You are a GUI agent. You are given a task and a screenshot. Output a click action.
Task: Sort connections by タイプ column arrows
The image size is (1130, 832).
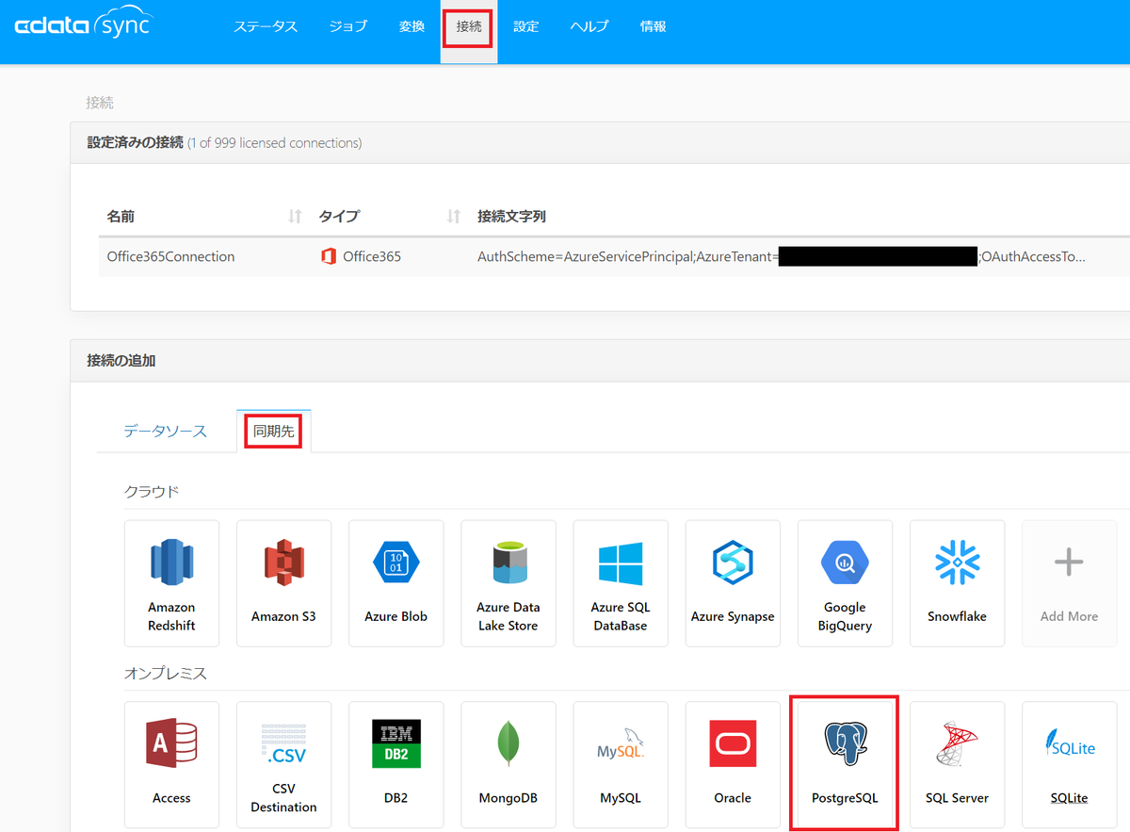tap(454, 217)
